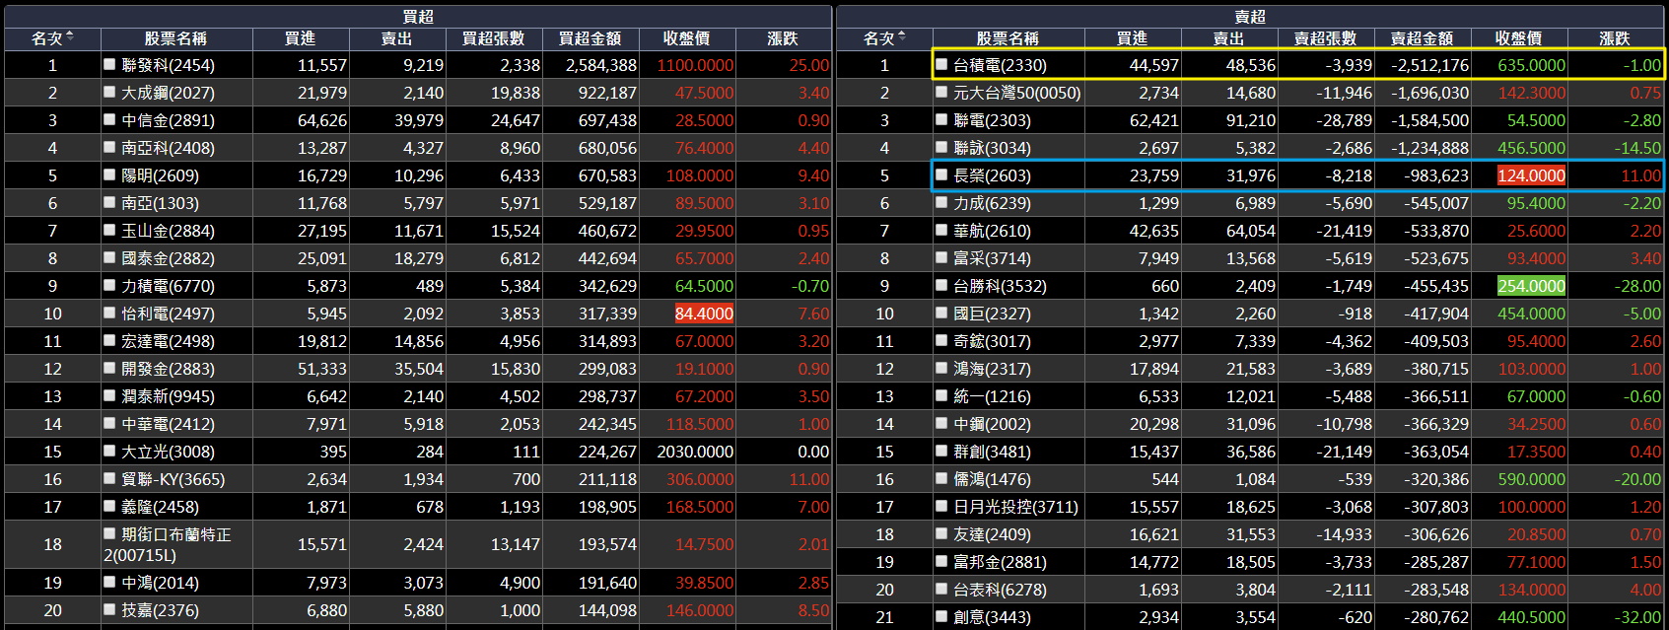Open stock 儒鴻(1476)
Viewport: 1669px width, 630px height.
(992, 479)
